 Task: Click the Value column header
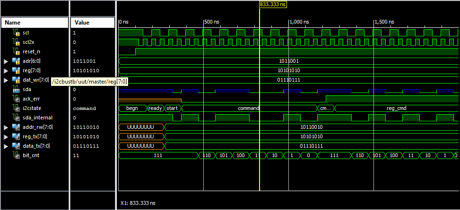click(x=92, y=23)
